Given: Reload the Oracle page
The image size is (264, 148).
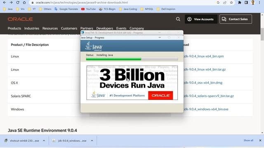Looking at the screenshot, I should 18,2.
